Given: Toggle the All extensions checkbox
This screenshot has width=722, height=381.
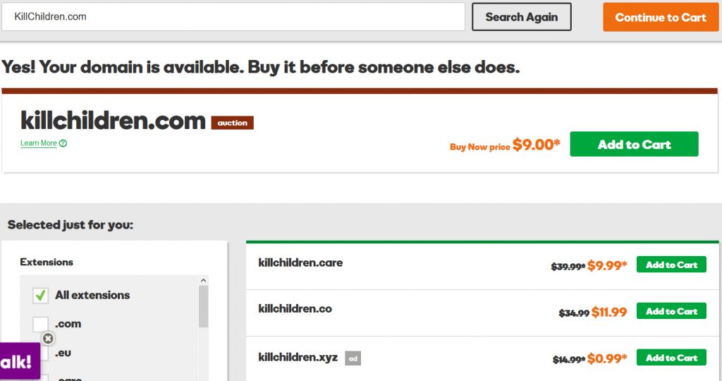Looking at the screenshot, I should point(40,295).
